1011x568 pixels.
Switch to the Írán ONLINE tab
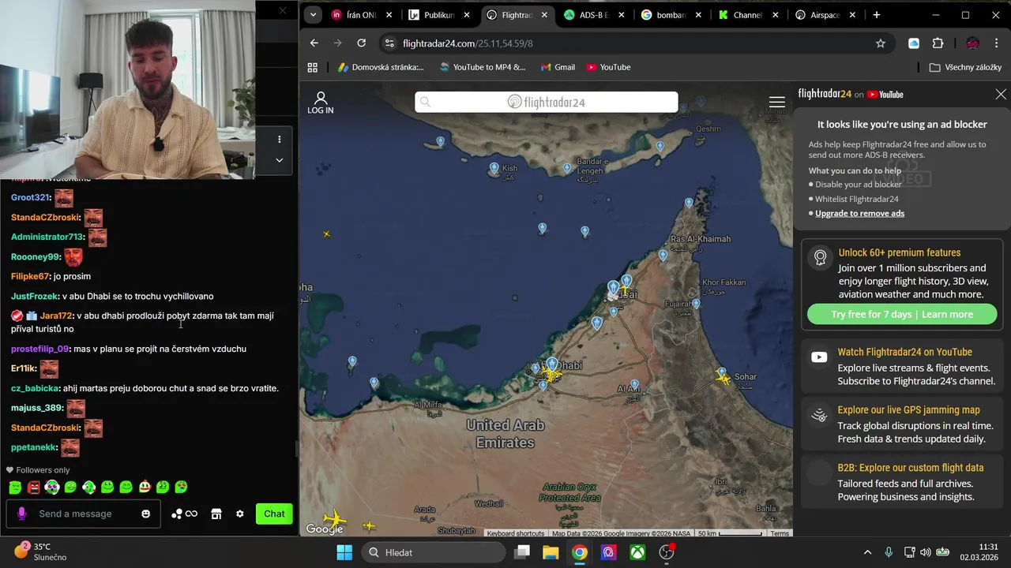tap(360, 15)
